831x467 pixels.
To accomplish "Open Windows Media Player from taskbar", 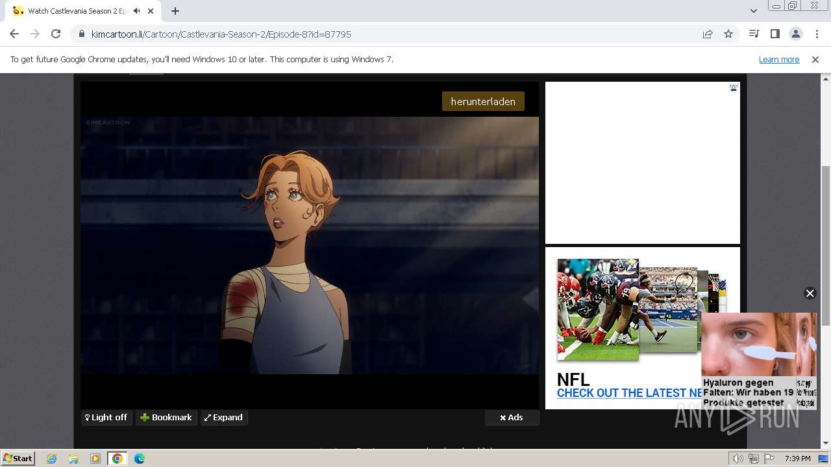I will [x=95, y=459].
